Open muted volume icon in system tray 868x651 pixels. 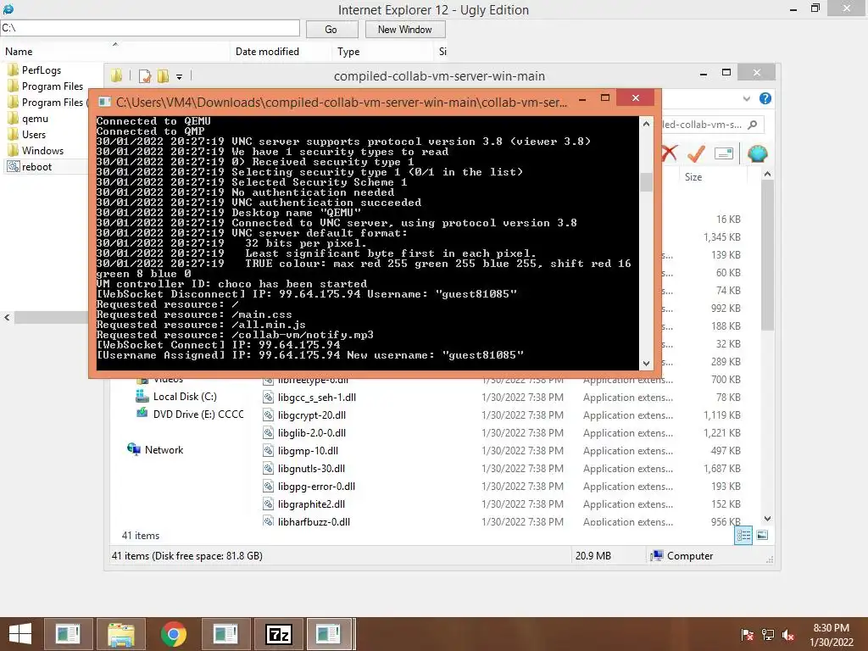[788, 635]
